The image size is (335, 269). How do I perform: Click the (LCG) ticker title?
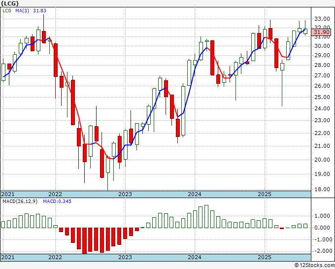(x=10, y=3)
